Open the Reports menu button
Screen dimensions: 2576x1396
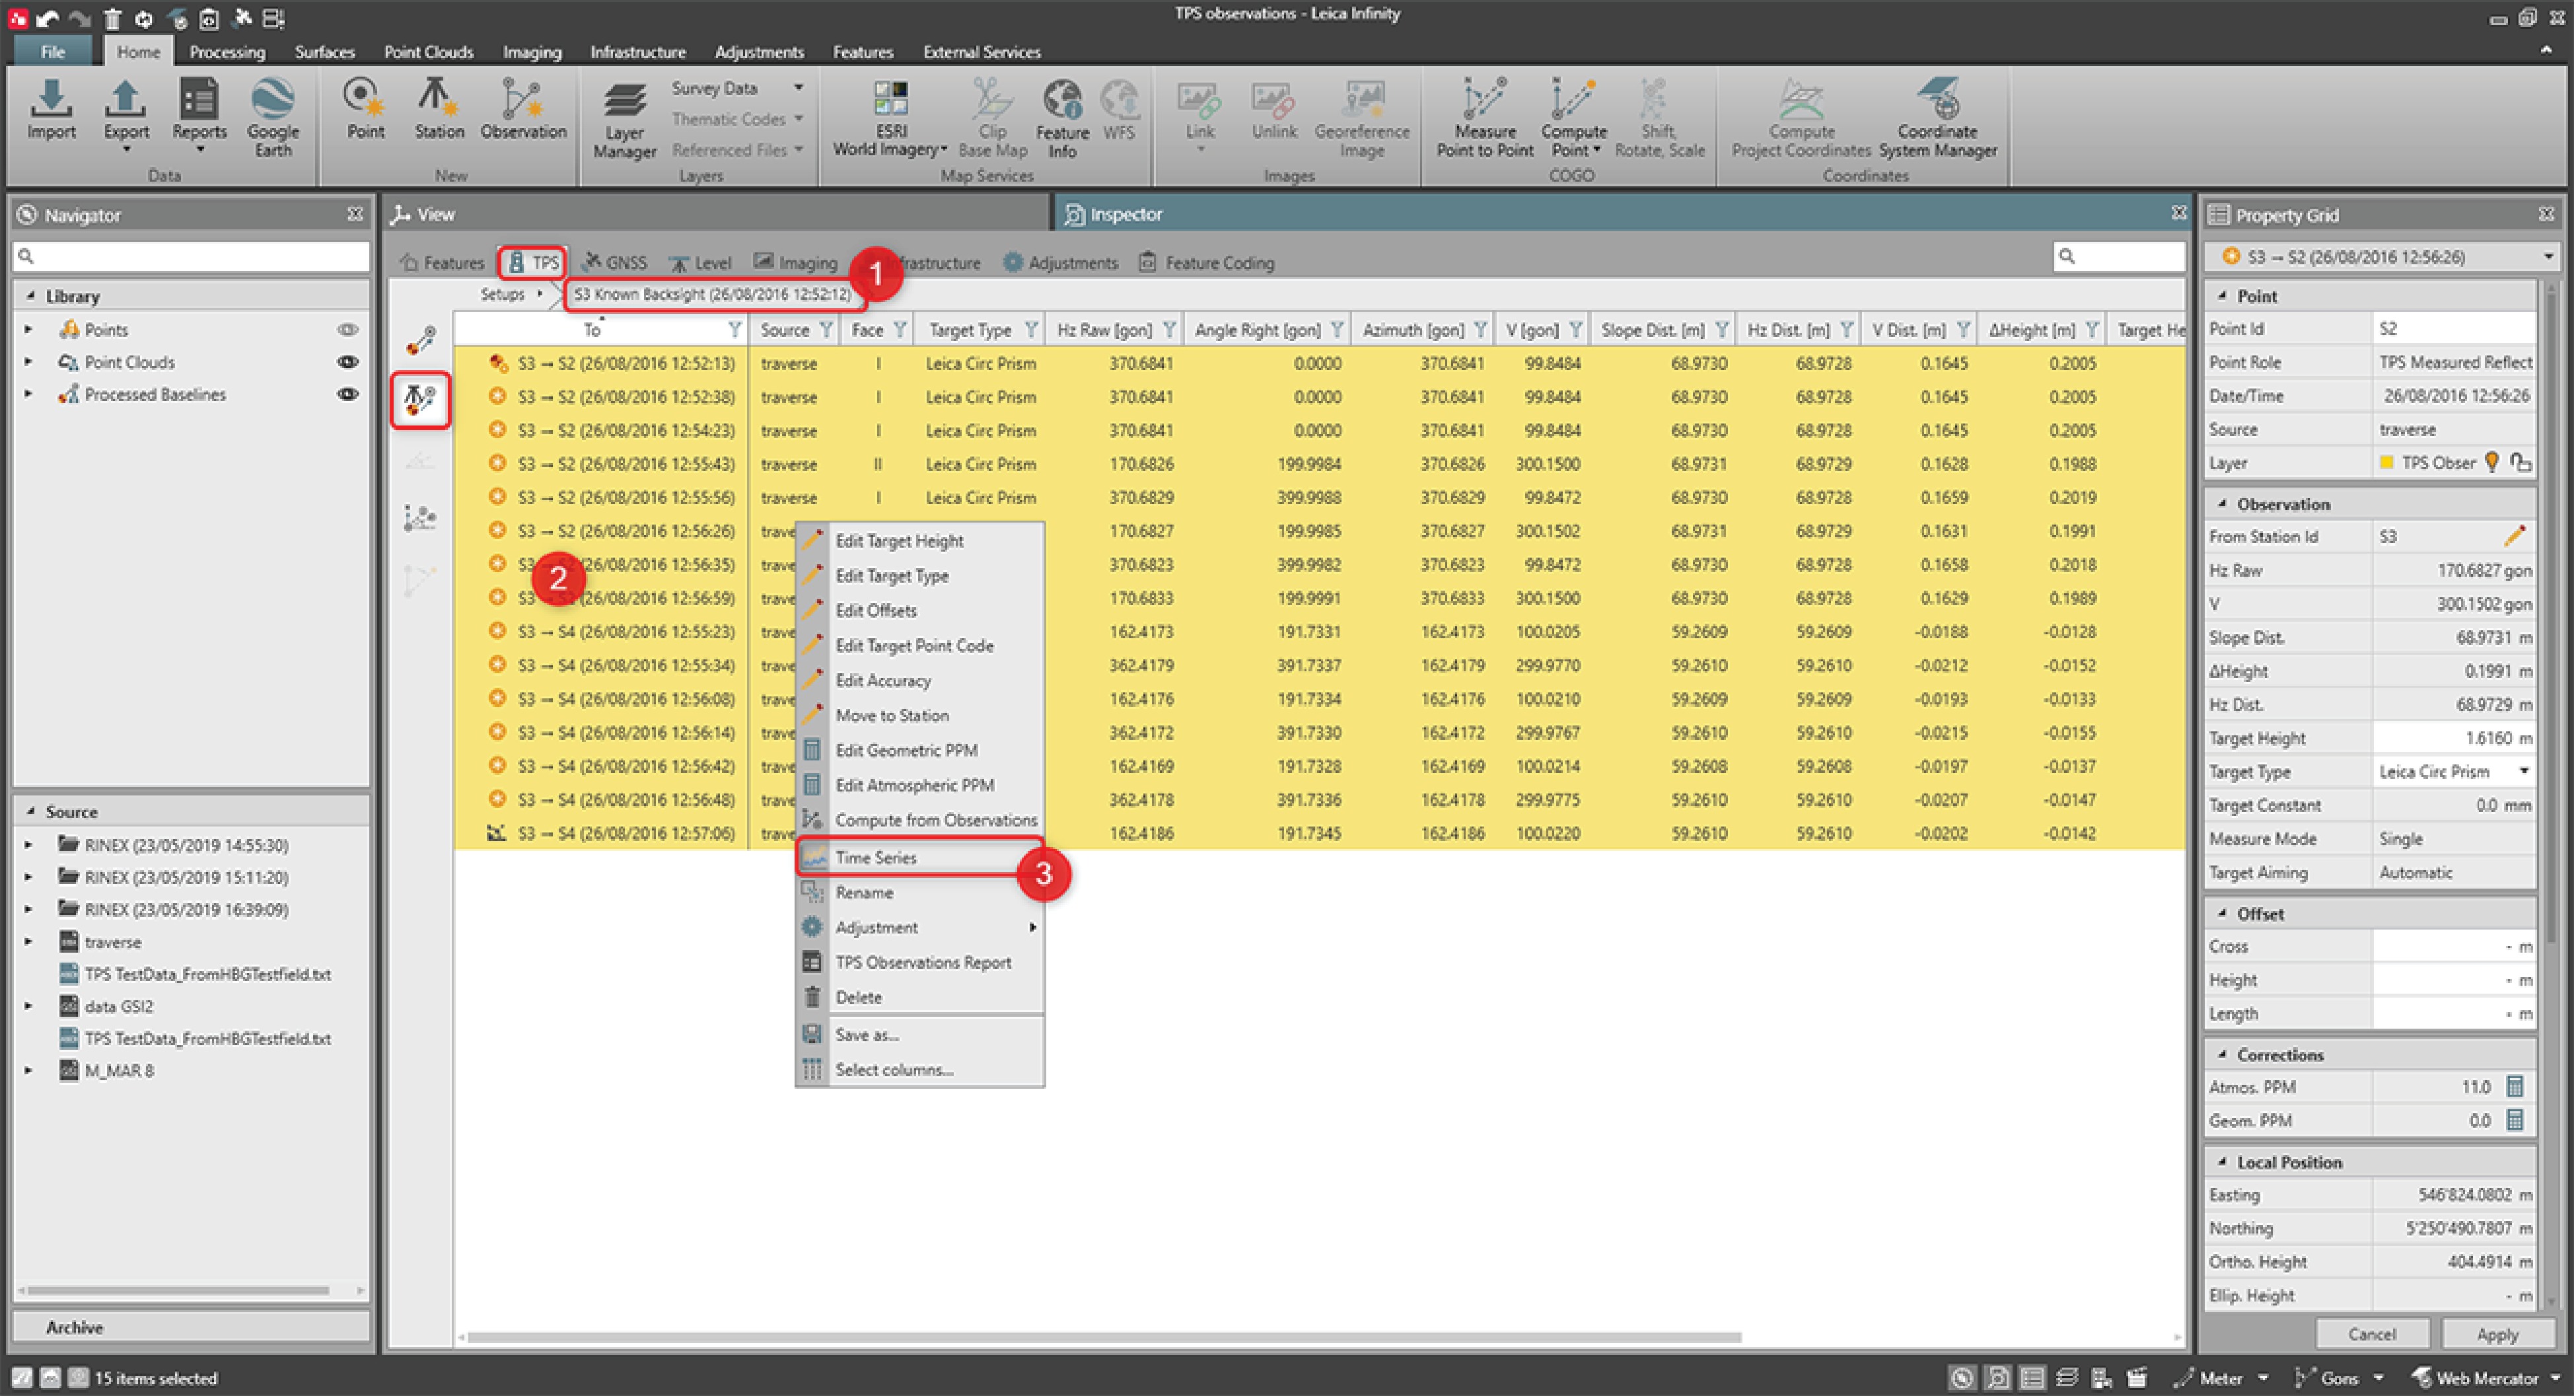pyautogui.click(x=199, y=115)
